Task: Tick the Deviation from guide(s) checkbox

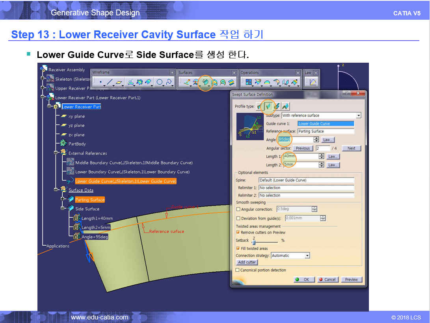Action: (x=238, y=218)
